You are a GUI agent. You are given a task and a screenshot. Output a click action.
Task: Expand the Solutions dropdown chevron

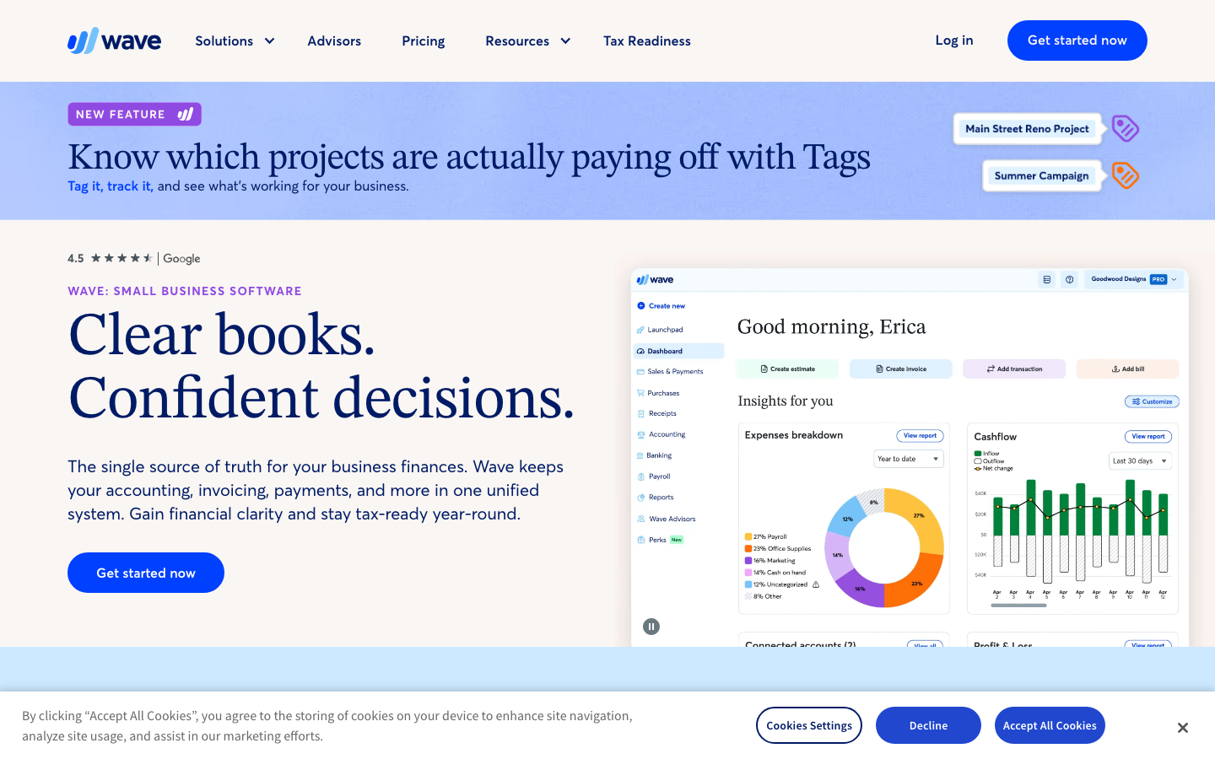pos(269,40)
